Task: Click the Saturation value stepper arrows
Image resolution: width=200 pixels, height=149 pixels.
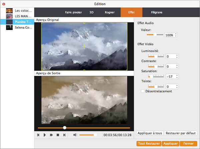Action: [x=176, y=76]
